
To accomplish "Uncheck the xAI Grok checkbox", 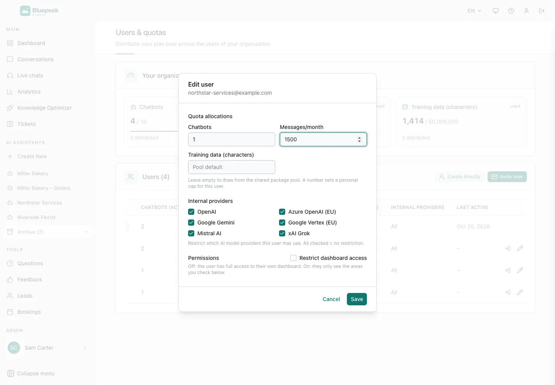I will 282,233.
